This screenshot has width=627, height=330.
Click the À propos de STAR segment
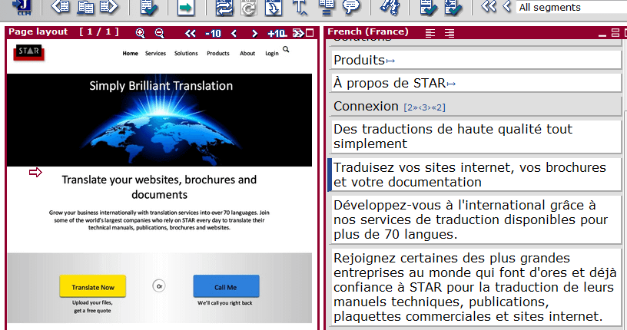point(476,83)
